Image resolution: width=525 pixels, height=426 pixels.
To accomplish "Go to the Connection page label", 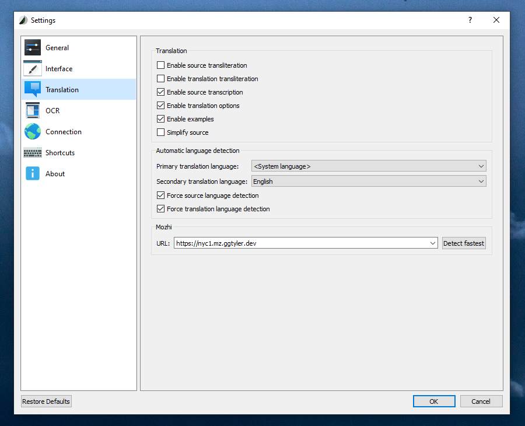I will (x=63, y=132).
